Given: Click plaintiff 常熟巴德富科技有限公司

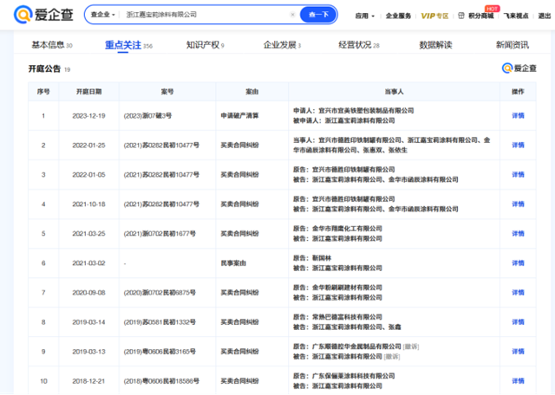Looking at the screenshot, I should pyautogui.click(x=347, y=317).
